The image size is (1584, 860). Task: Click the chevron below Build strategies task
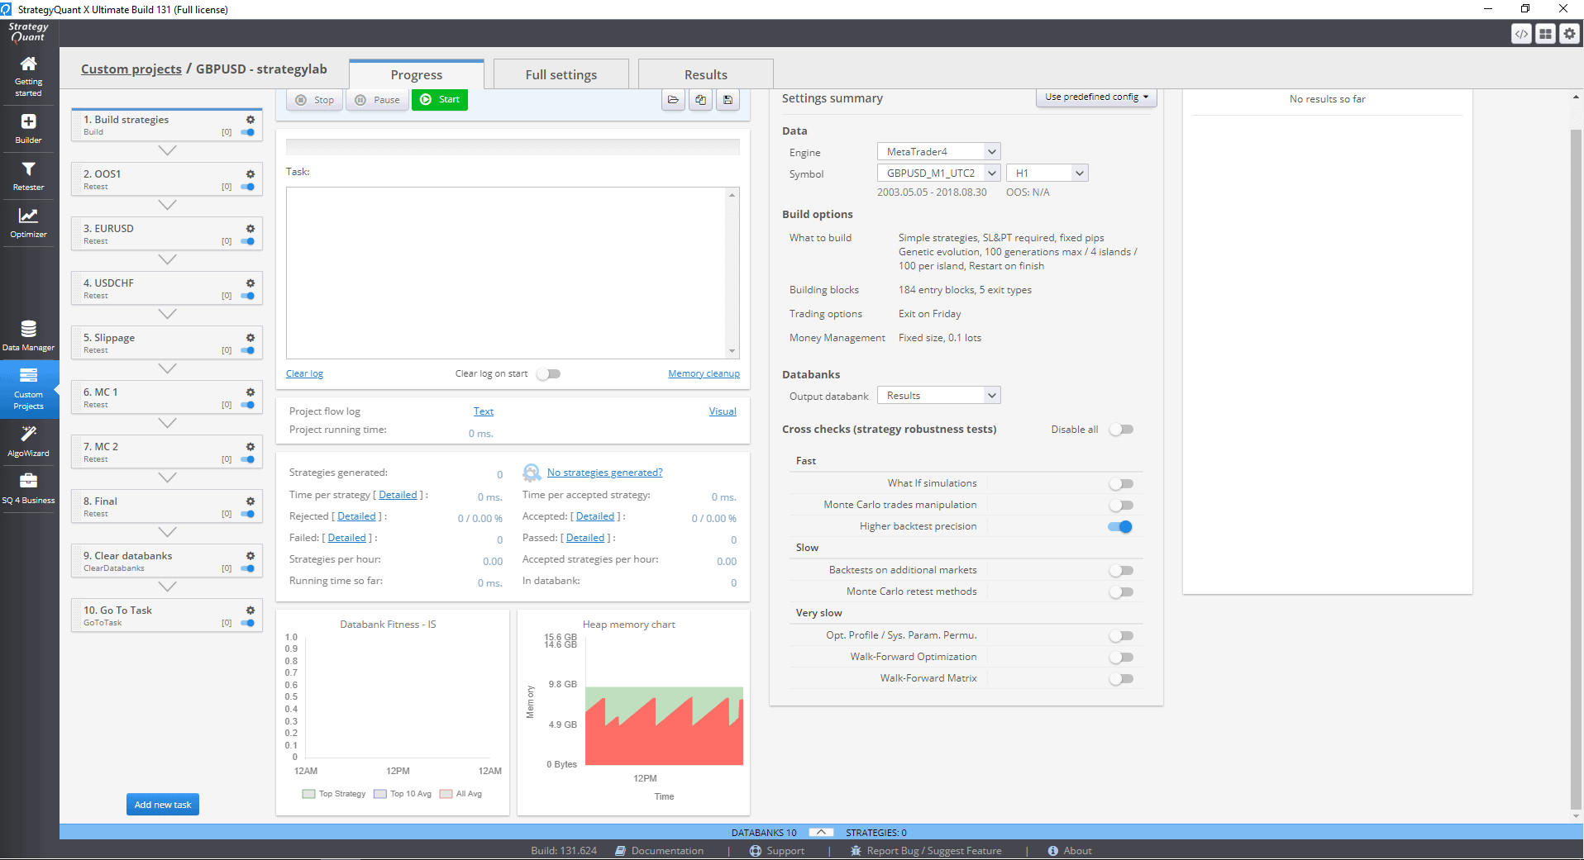(167, 150)
